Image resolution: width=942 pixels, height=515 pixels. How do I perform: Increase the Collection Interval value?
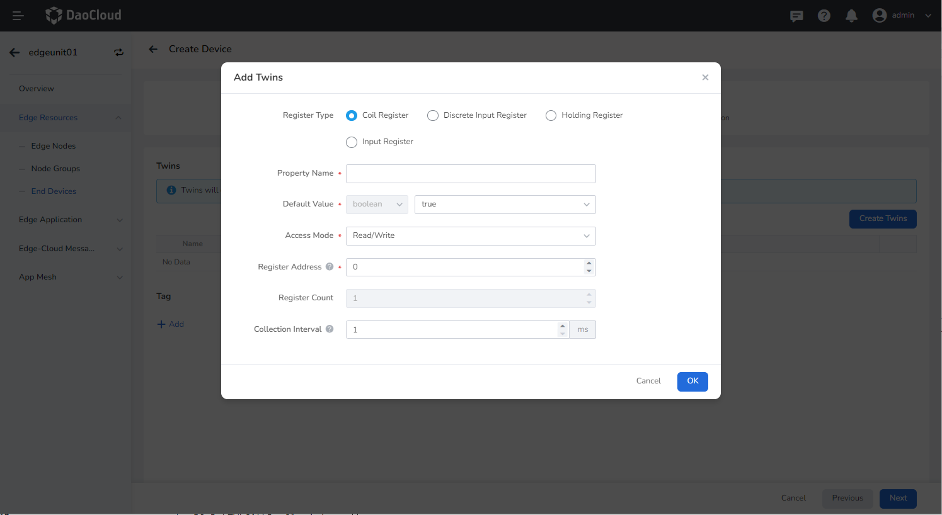click(x=563, y=325)
